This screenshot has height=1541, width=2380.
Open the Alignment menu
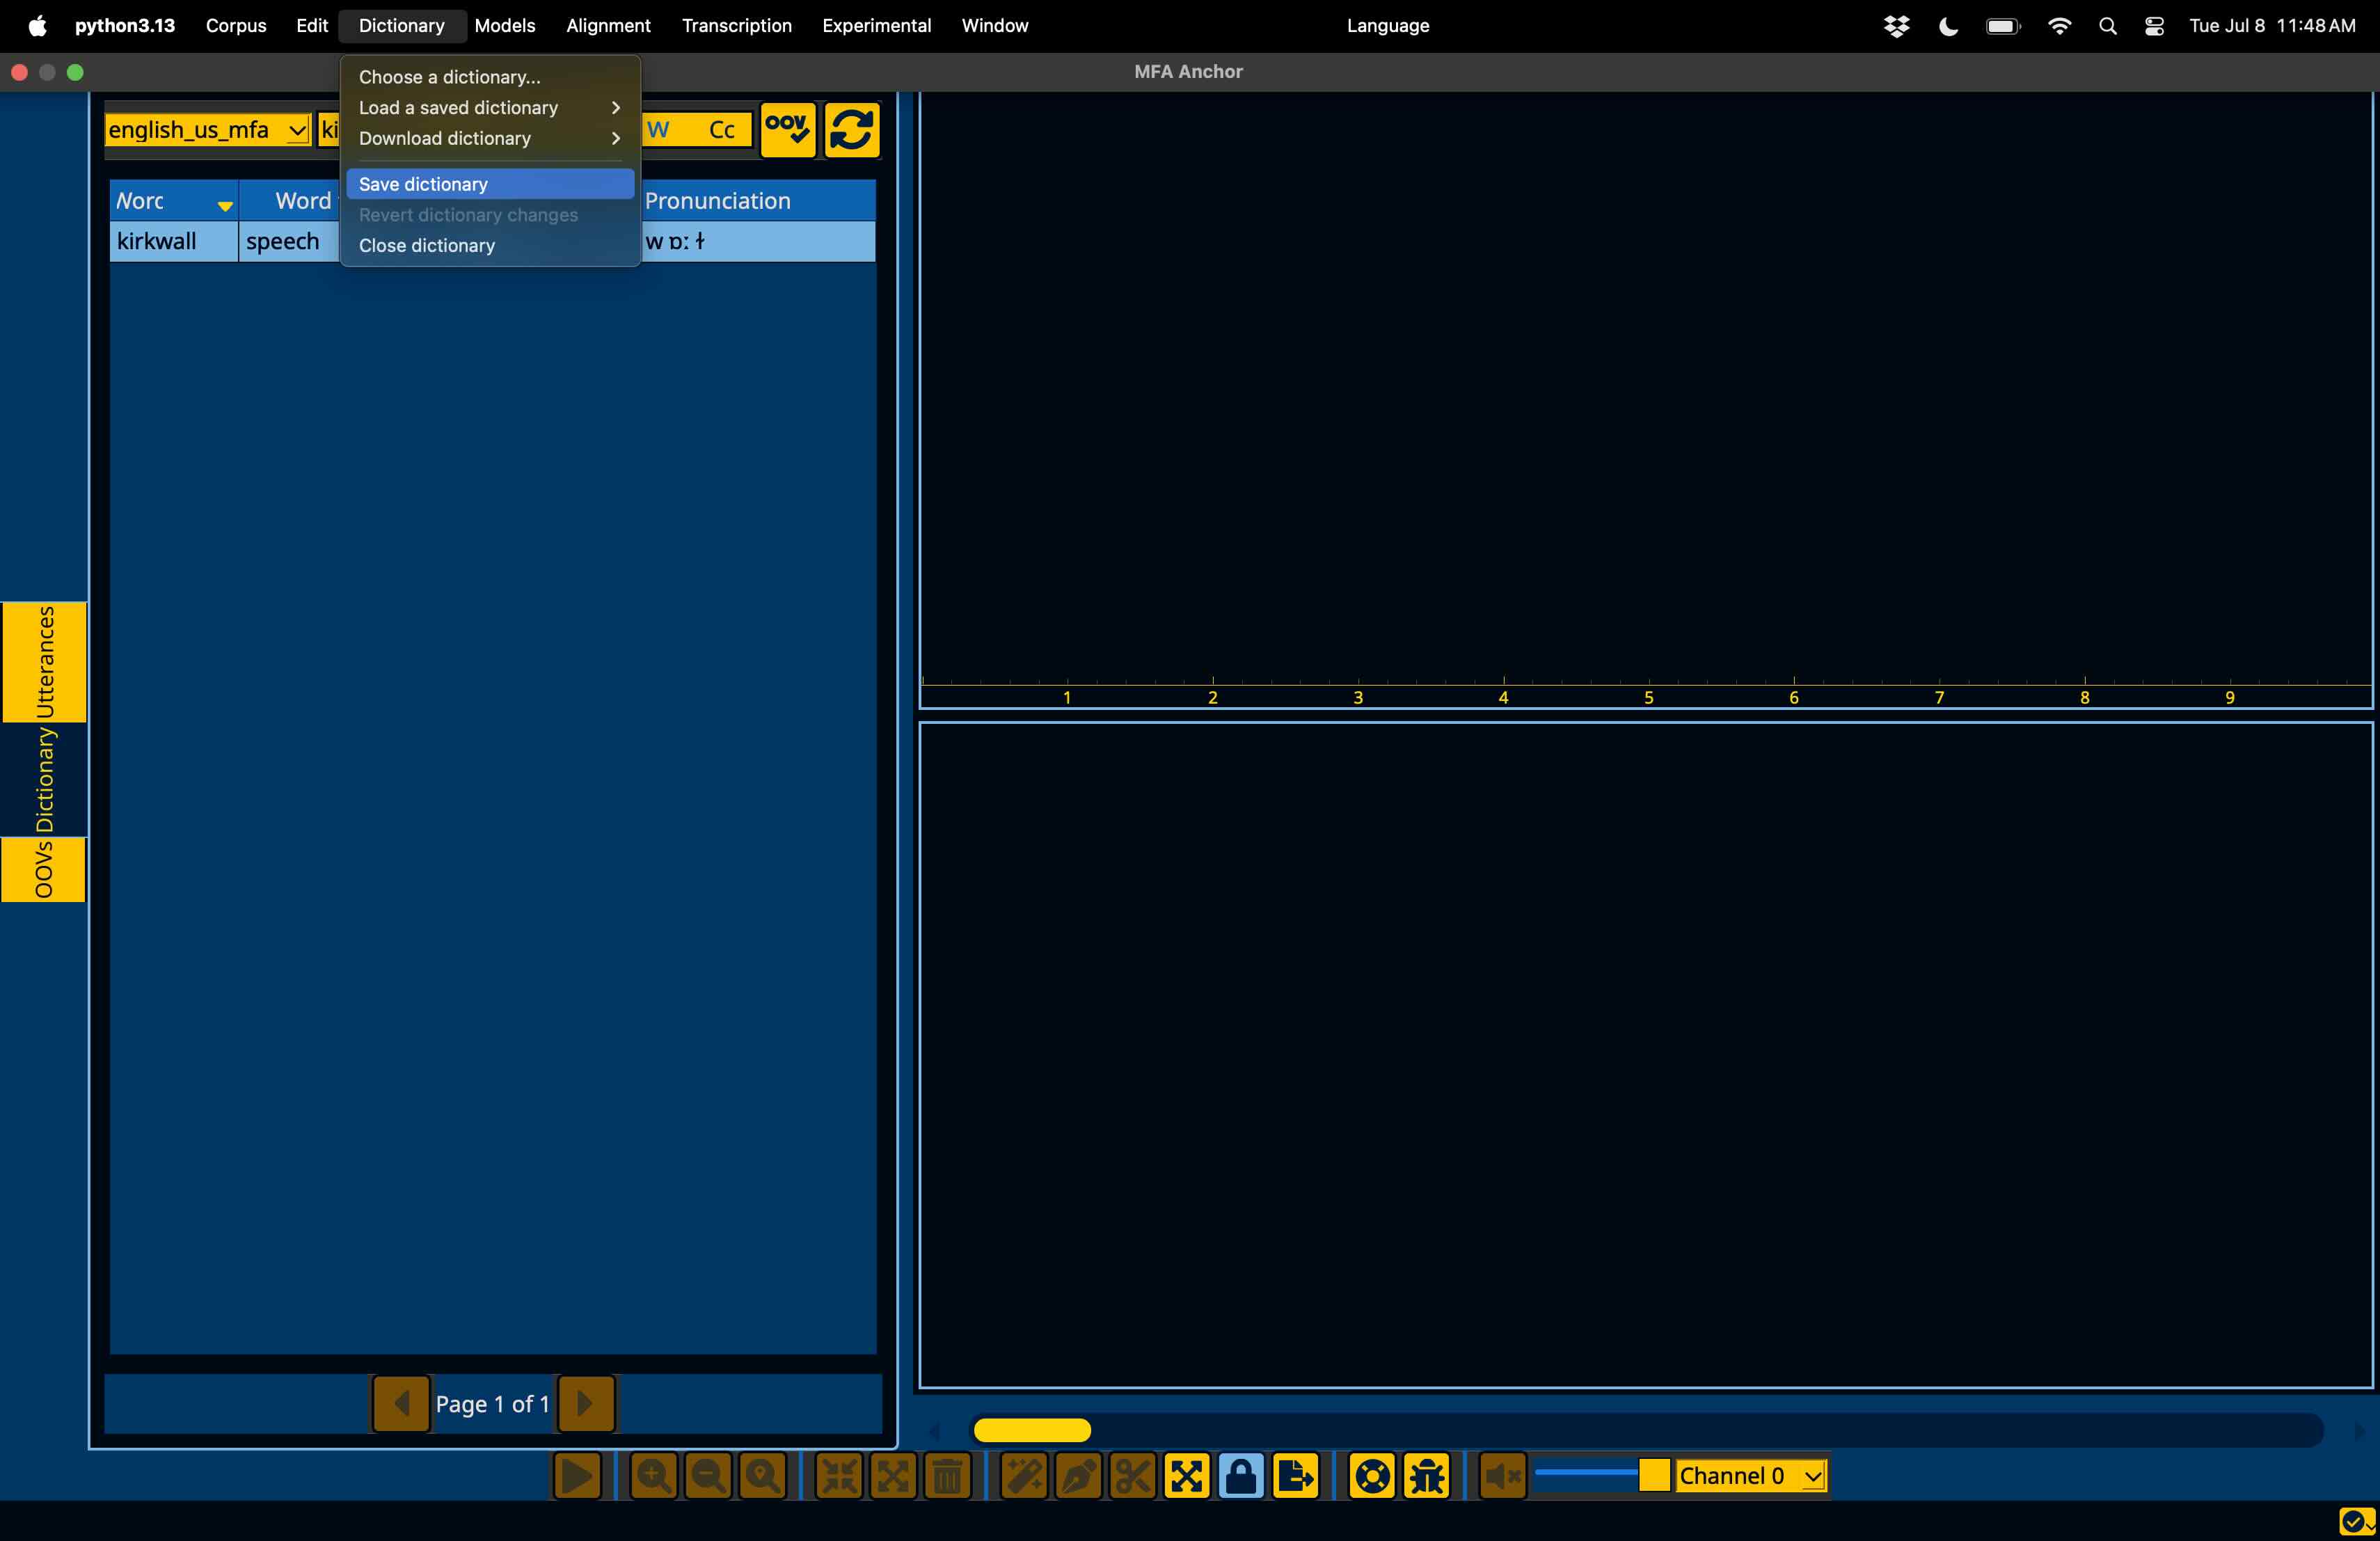click(608, 25)
